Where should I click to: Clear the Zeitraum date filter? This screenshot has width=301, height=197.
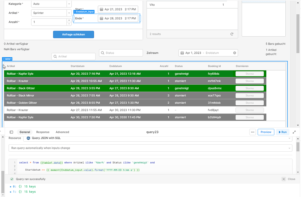(234, 53)
